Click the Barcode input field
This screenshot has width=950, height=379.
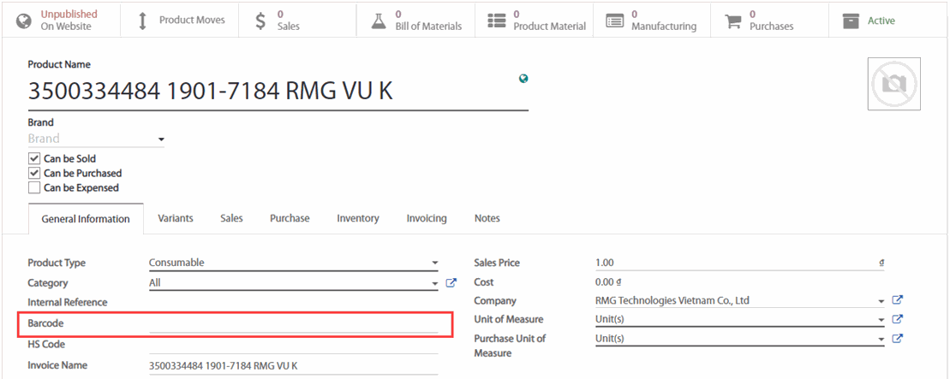click(x=293, y=324)
